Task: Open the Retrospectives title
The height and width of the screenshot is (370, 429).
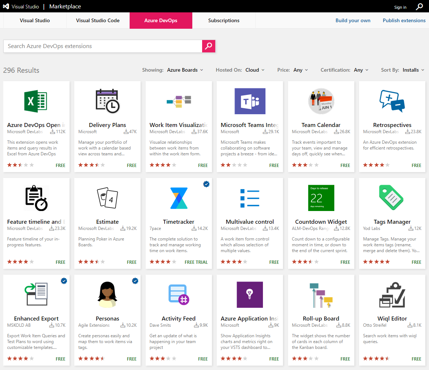Action: (392, 125)
